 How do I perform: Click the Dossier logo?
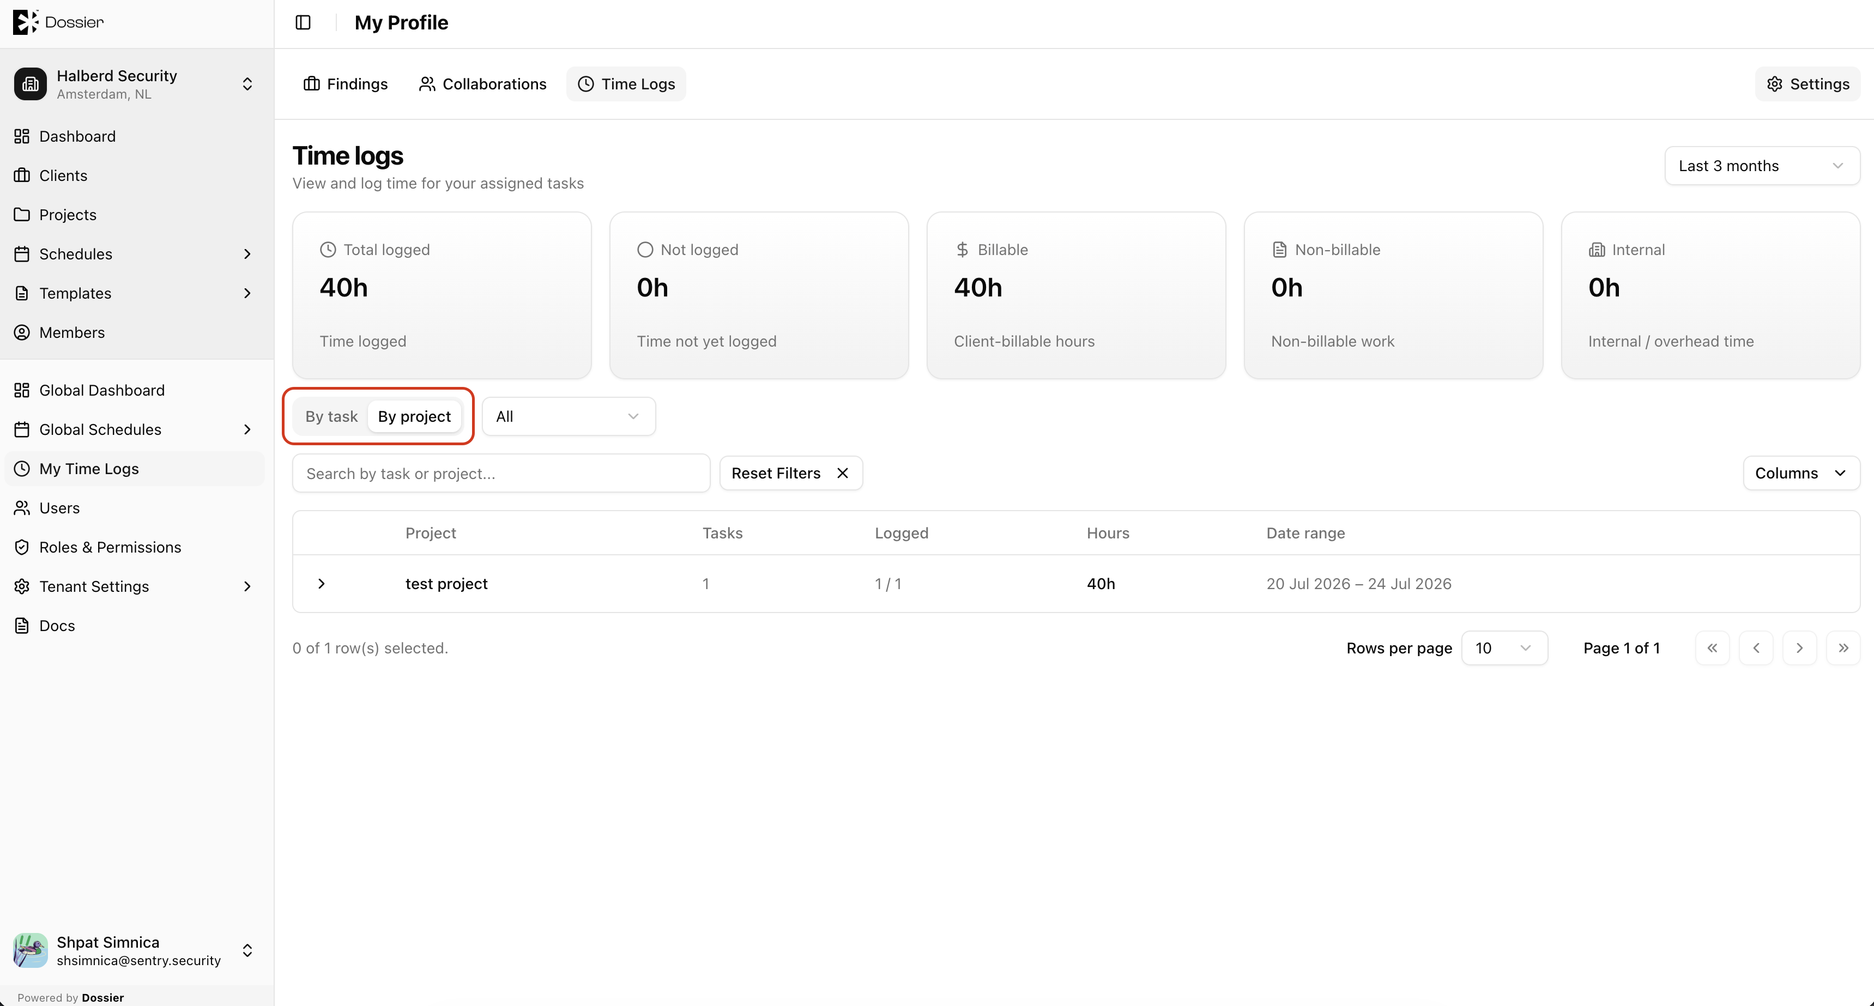click(x=58, y=22)
